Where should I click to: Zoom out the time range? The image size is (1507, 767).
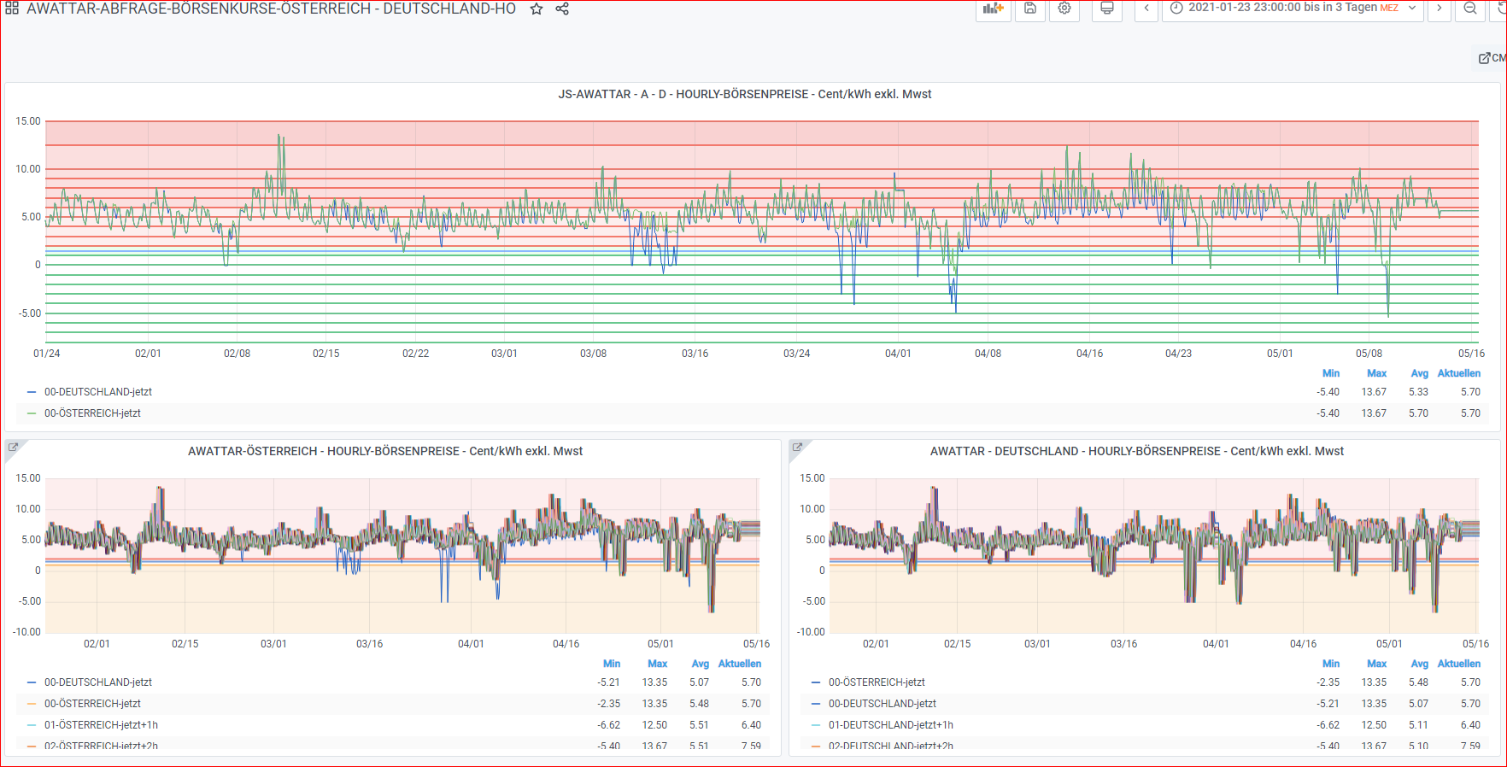click(1470, 9)
